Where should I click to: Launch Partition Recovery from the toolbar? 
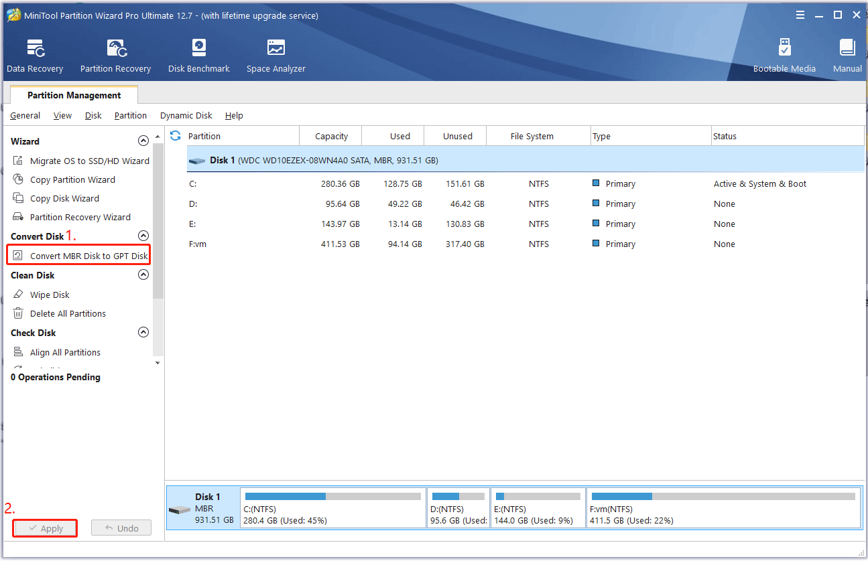pos(115,56)
